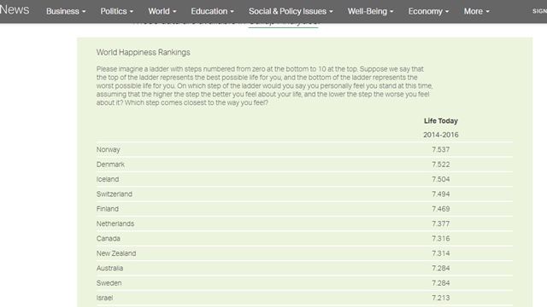Click Switzerland's score 7.494
This screenshot has height=307, width=547.
(441, 194)
